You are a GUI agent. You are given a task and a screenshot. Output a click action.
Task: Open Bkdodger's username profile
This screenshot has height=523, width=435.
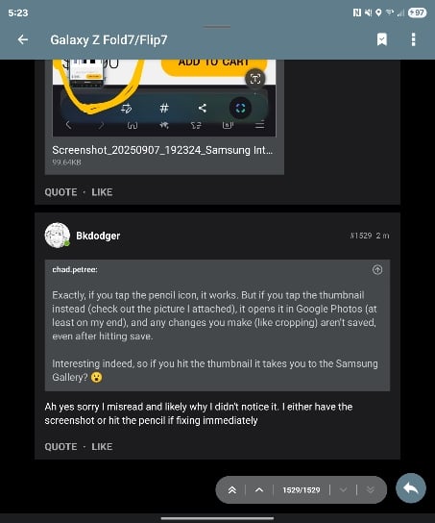click(98, 236)
